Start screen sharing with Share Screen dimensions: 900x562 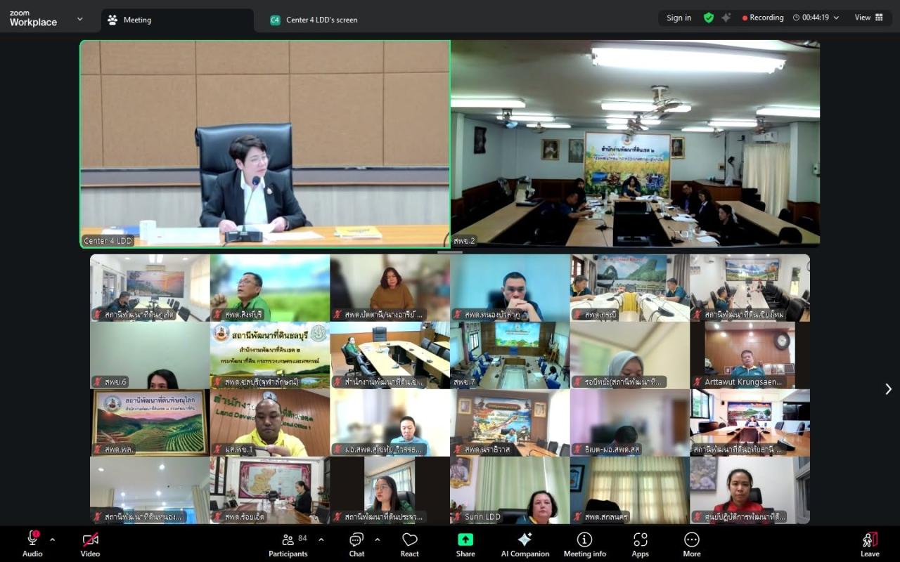pyautogui.click(x=465, y=544)
